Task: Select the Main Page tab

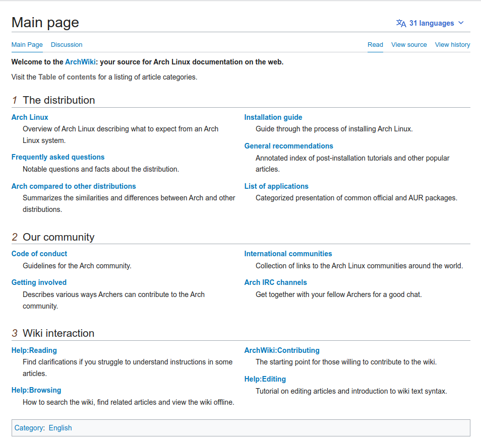Action: [x=27, y=45]
